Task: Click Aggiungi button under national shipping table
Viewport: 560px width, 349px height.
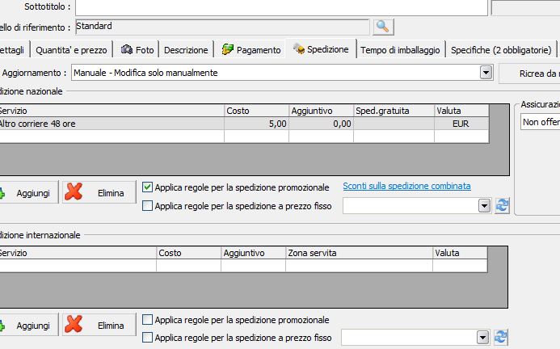Action: tap(27, 192)
